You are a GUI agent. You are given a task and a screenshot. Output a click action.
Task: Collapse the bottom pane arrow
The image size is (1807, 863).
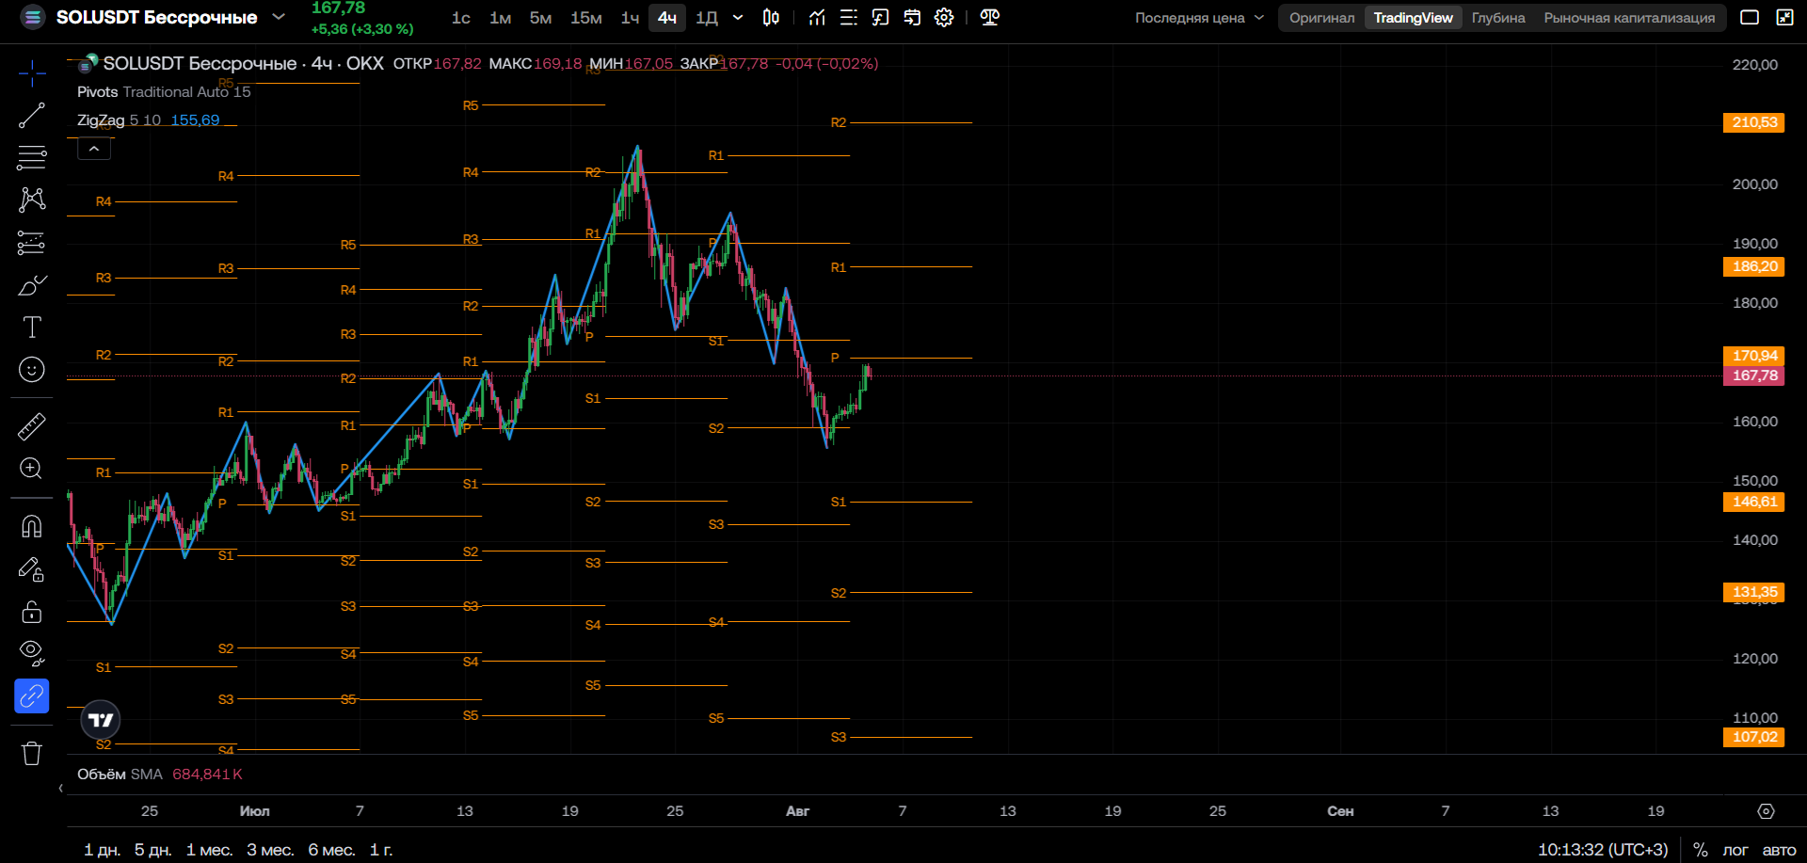coord(60,789)
